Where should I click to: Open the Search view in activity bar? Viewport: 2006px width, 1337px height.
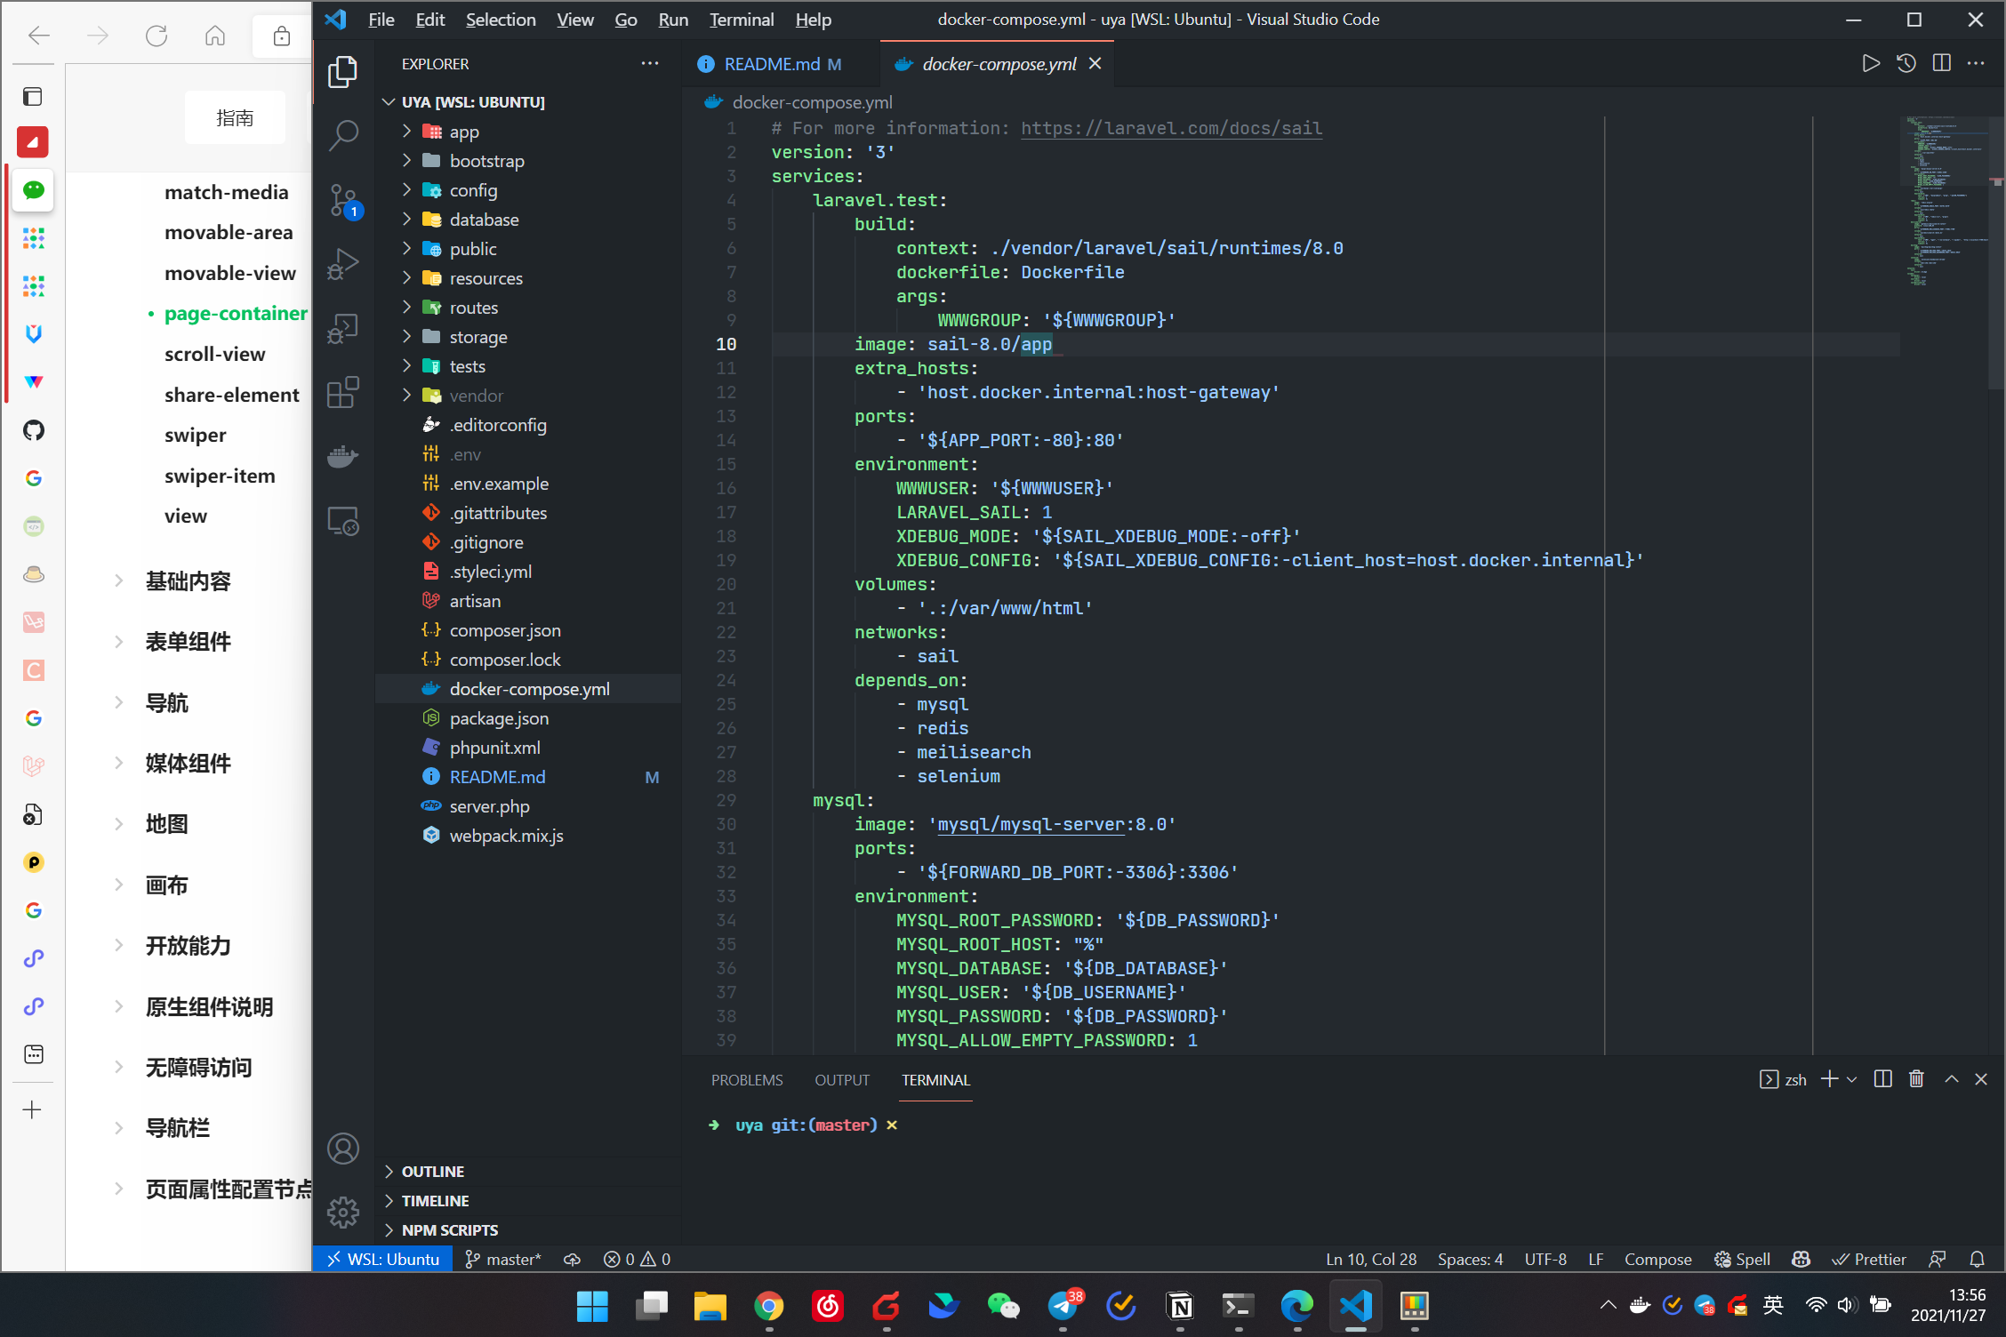coord(343,135)
